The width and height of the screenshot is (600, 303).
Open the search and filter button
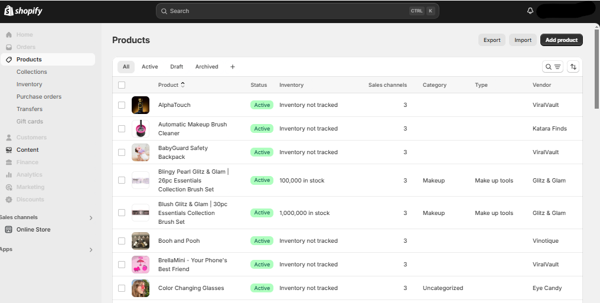coord(553,67)
